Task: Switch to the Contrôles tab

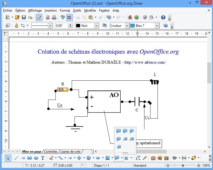Action: click(51, 152)
